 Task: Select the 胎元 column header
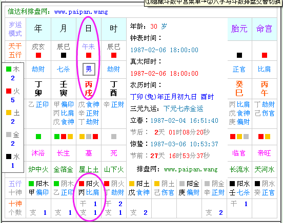click(x=239, y=29)
